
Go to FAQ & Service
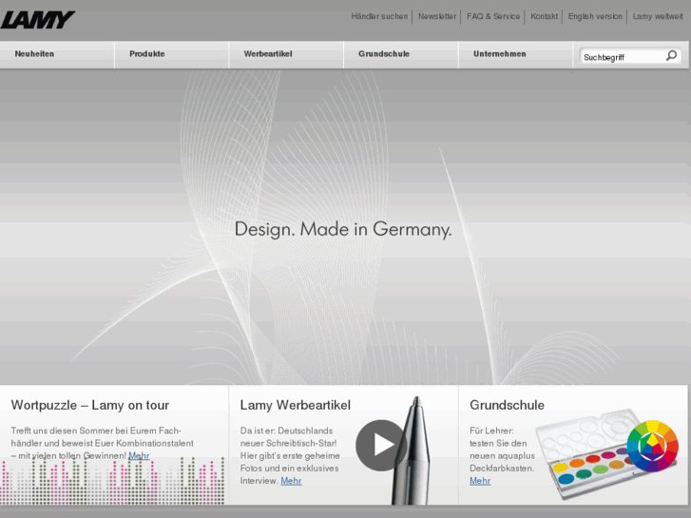tap(493, 16)
